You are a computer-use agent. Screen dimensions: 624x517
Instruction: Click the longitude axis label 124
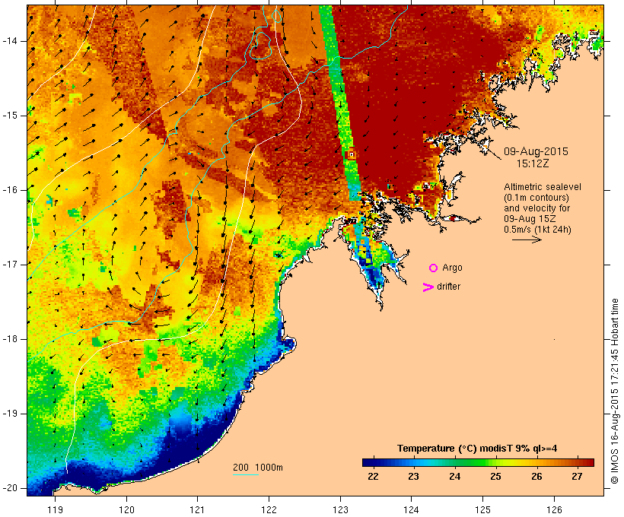point(411,510)
